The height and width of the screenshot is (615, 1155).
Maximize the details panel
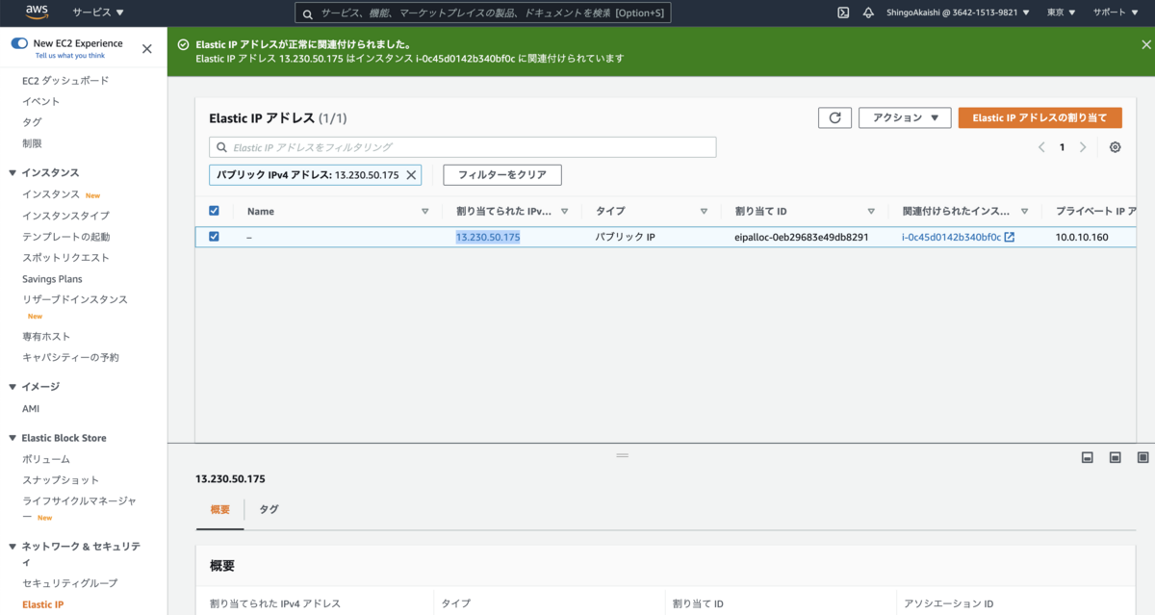click(1142, 457)
